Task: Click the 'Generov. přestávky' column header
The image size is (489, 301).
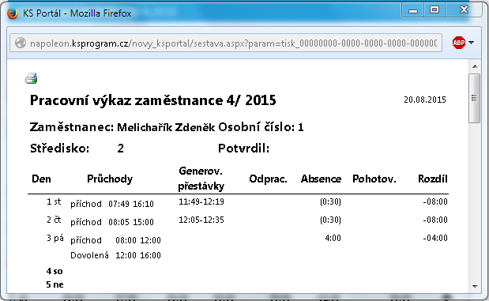Action: point(201,179)
